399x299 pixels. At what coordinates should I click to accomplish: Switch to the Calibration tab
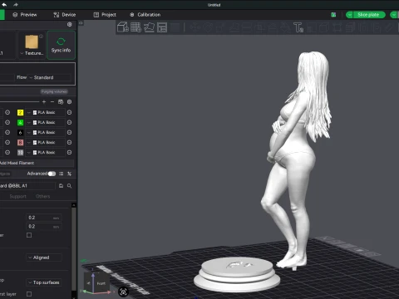(x=145, y=15)
